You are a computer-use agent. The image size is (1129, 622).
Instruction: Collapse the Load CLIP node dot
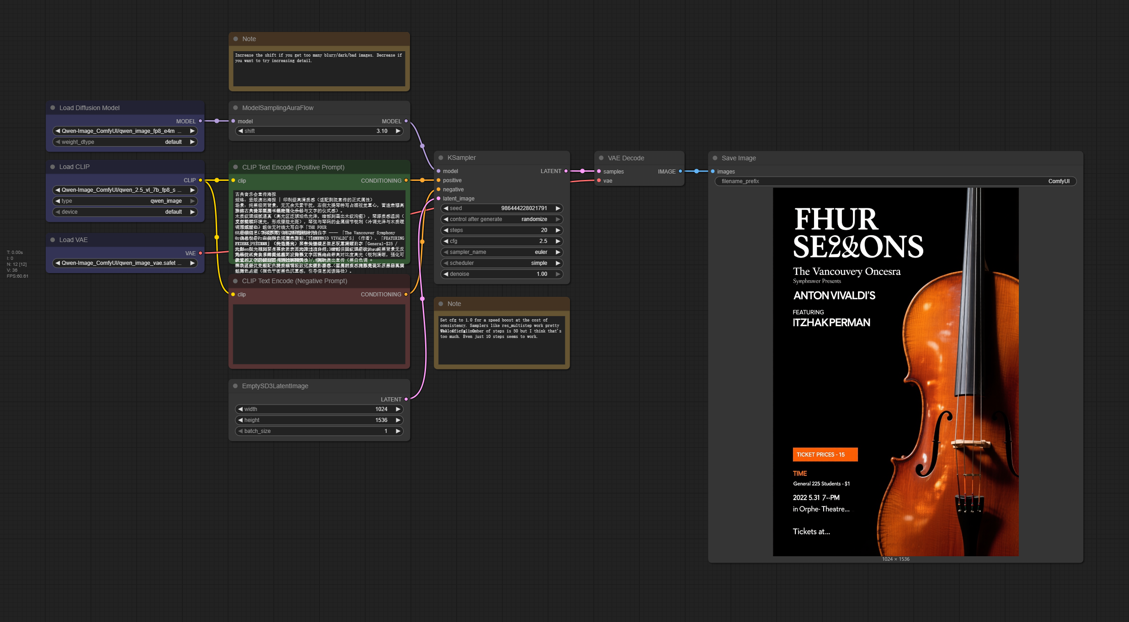(x=53, y=167)
